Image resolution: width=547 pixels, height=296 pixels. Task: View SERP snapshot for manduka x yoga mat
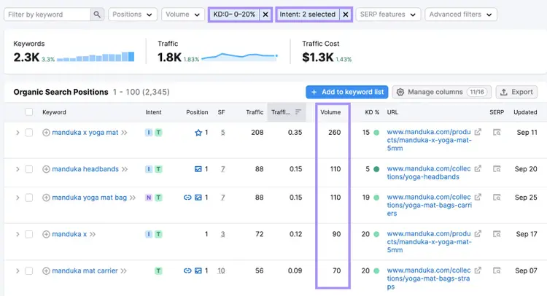coord(497,133)
